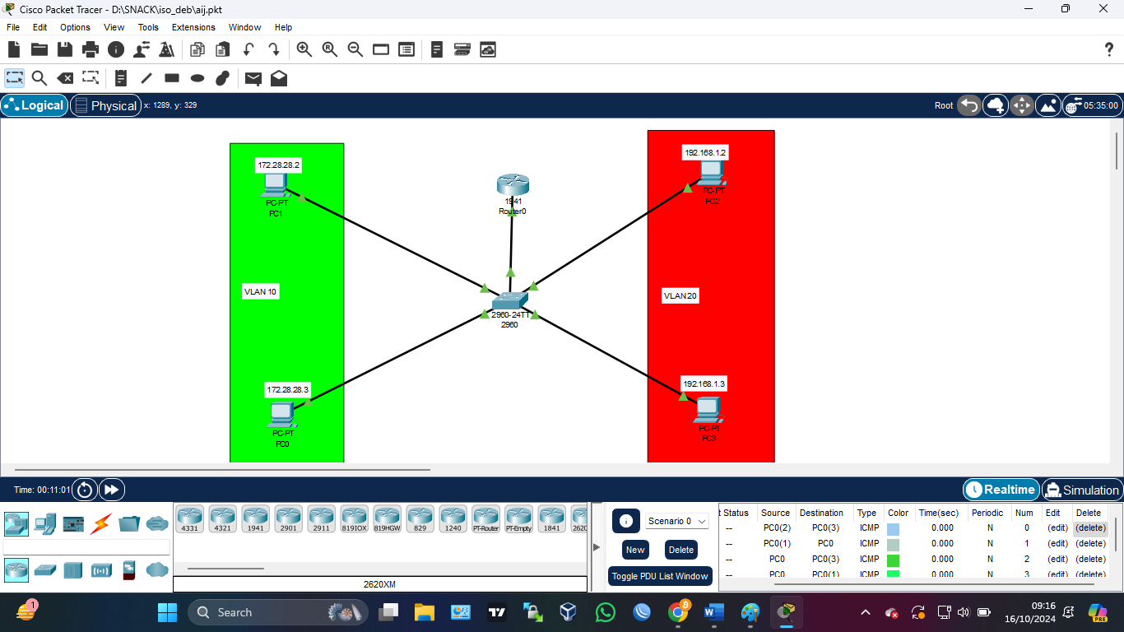Click the light blue color of PDU 0
Image resolution: width=1124 pixels, height=632 pixels.
893,529
